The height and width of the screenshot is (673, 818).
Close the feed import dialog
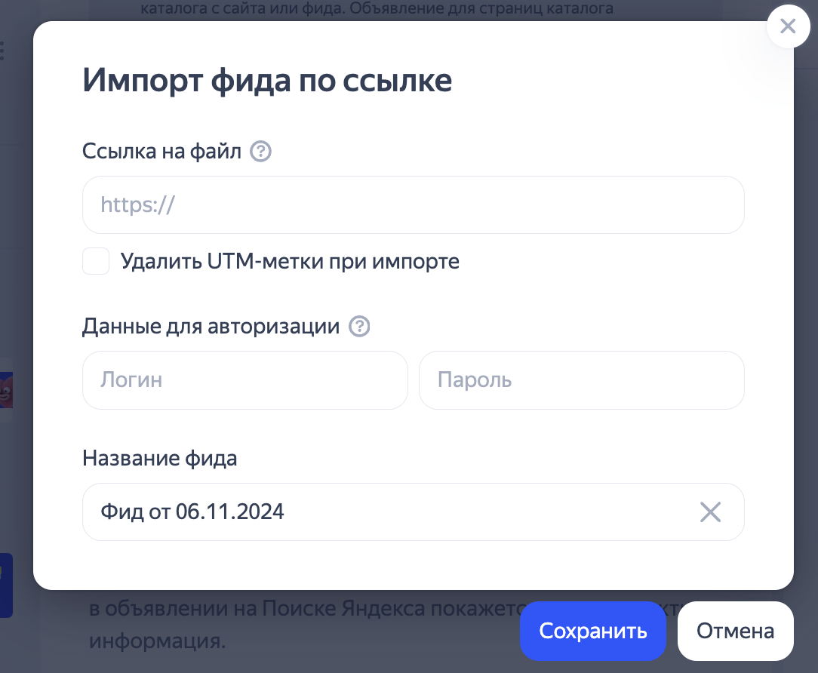[x=788, y=26]
